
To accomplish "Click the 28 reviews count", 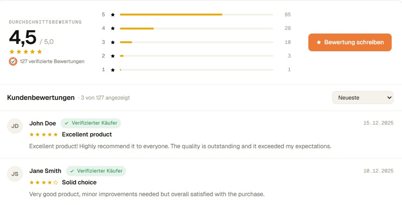I will click(288, 28).
